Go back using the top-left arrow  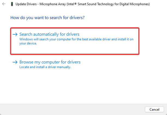[x=4, y=4]
